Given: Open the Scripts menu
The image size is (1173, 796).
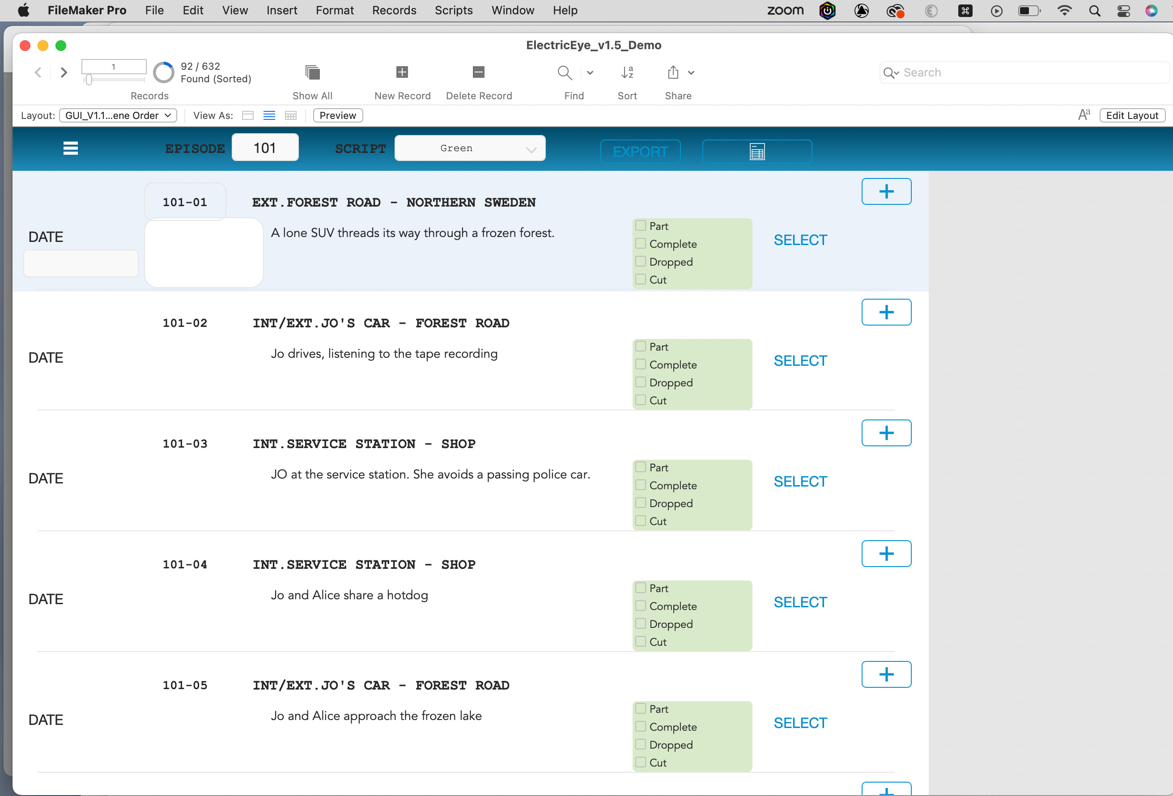Looking at the screenshot, I should tap(453, 10).
